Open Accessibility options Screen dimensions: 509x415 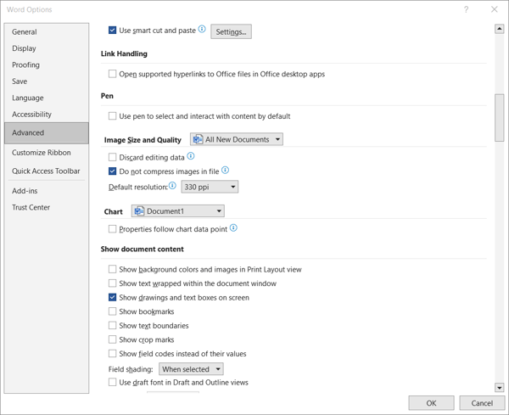[x=47, y=115]
